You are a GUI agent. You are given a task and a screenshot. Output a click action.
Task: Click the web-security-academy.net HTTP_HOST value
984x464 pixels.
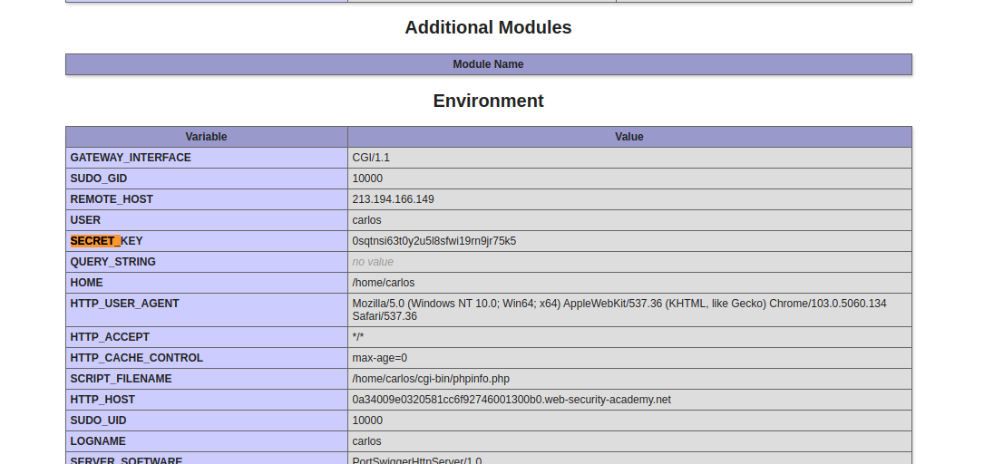click(x=511, y=400)
